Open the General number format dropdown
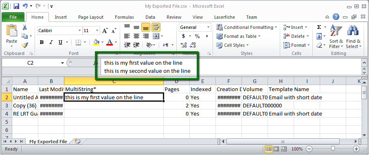The height and width of the screenshot is (155, 369). pyautogui.click(x=208, y=27)
